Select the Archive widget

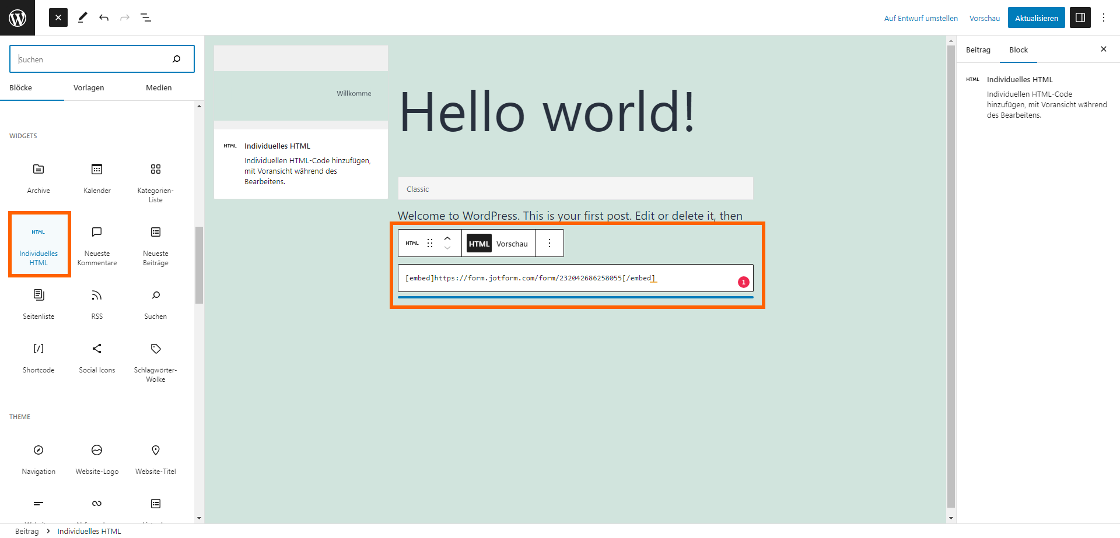pos(38,177)
